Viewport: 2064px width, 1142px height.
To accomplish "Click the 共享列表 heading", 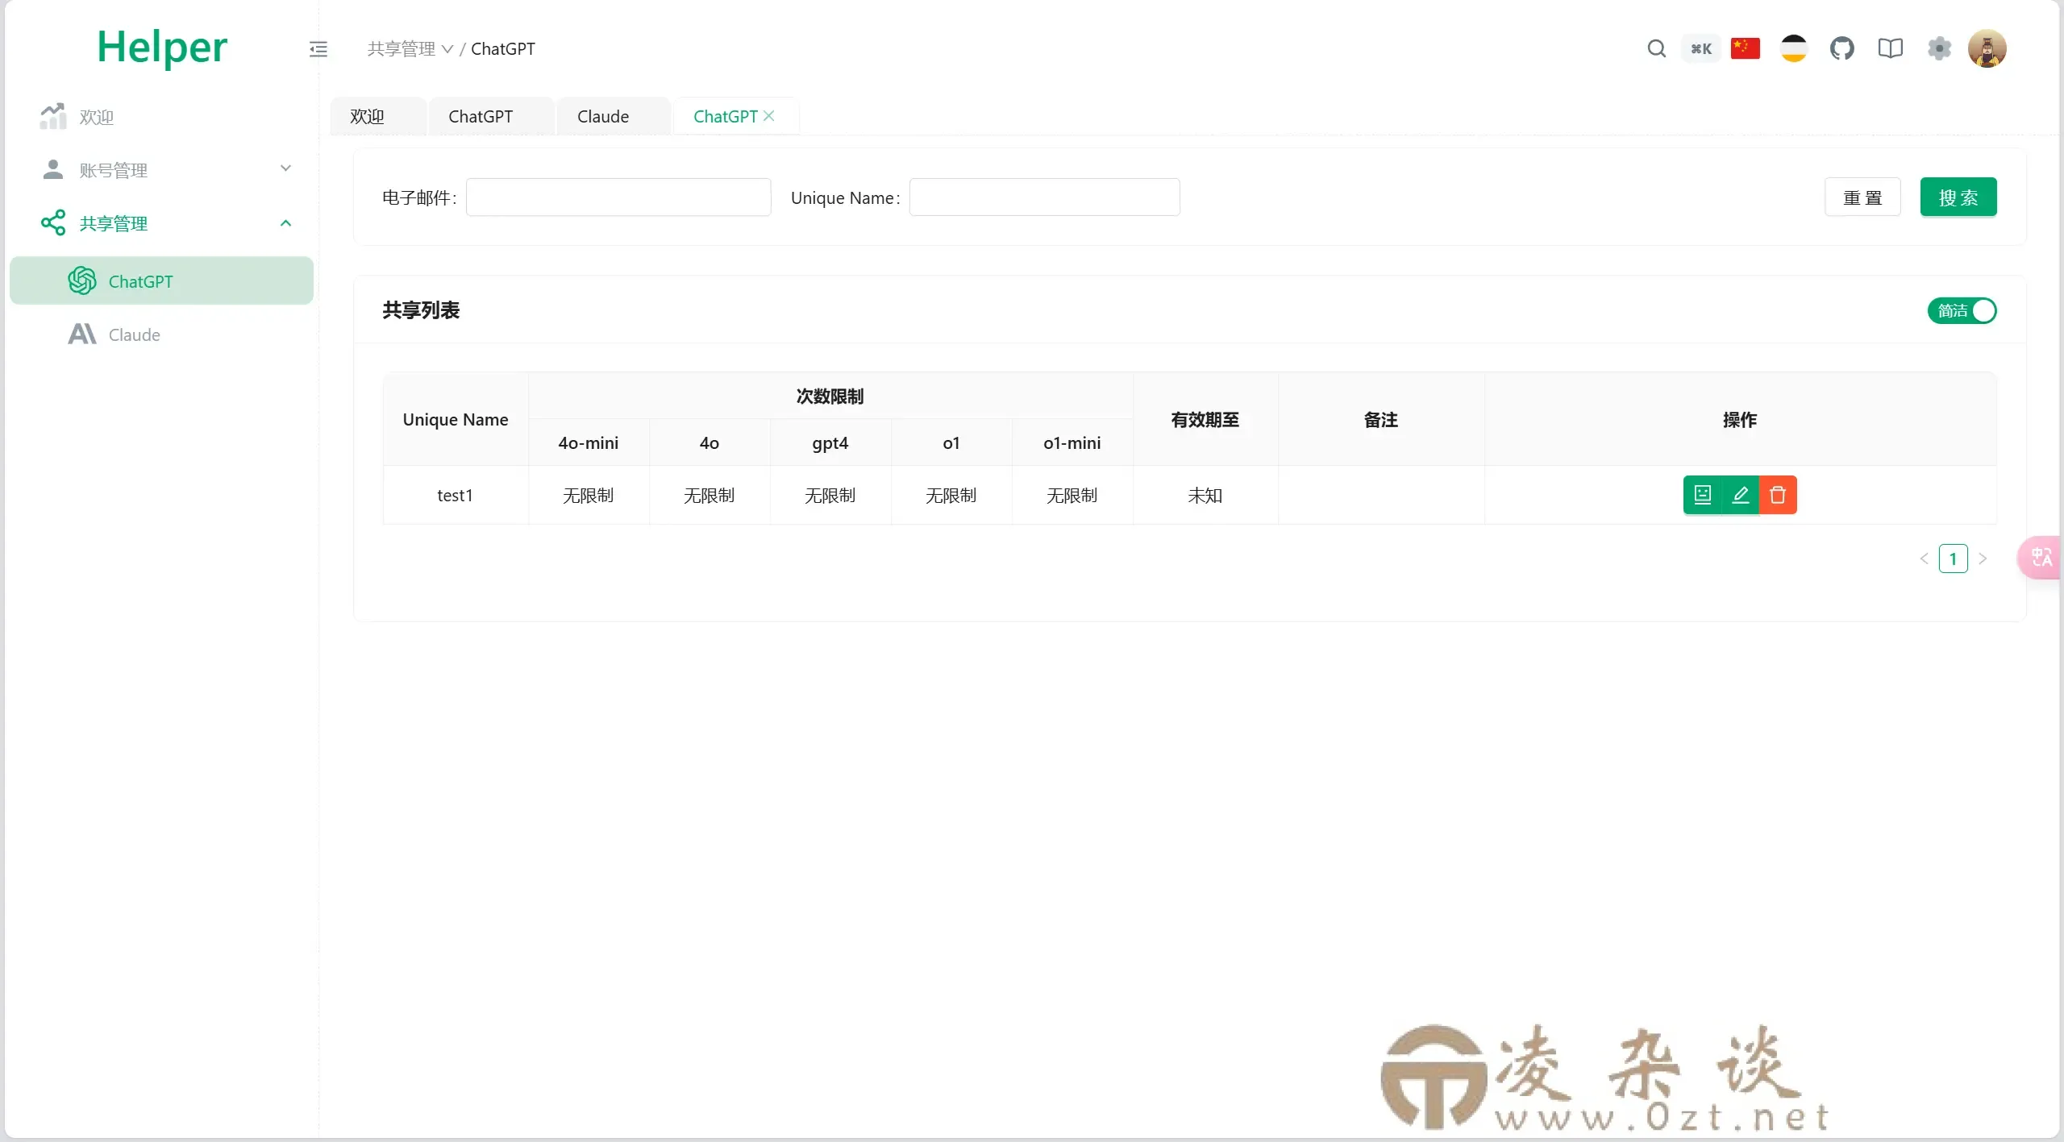I will coord(421,310).
